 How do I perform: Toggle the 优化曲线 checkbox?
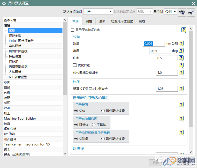click(x=75, y=65)
